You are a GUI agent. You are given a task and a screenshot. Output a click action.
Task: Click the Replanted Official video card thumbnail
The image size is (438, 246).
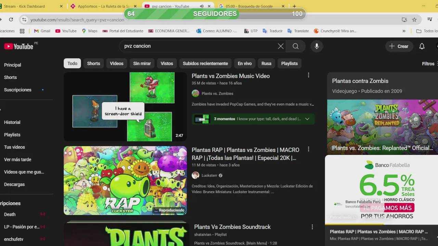click(383, 126)
